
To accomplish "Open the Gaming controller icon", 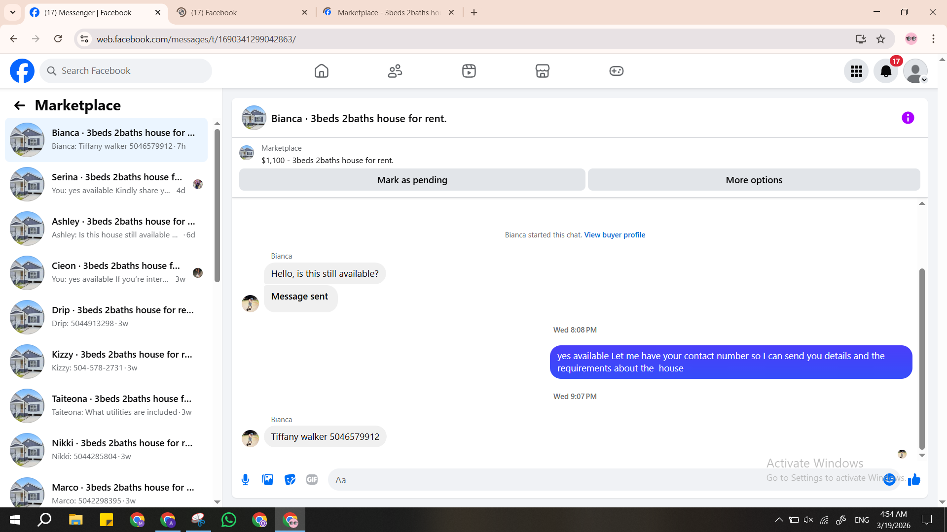I will pos(616,71).
